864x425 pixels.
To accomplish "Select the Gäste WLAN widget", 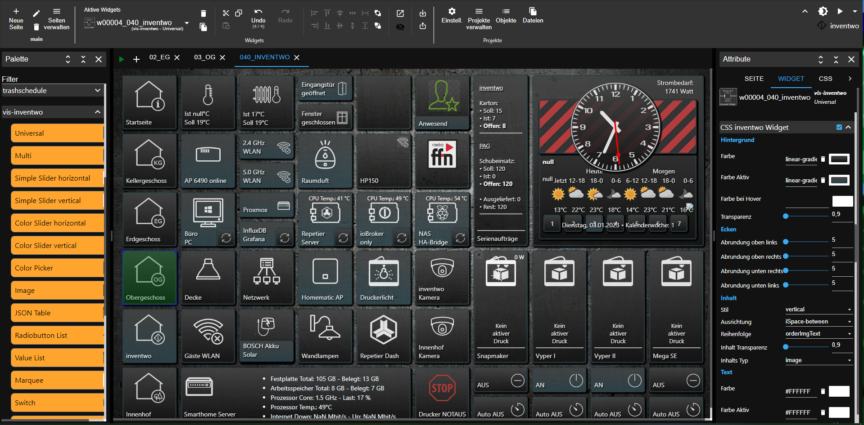I will tap(208, 336).
